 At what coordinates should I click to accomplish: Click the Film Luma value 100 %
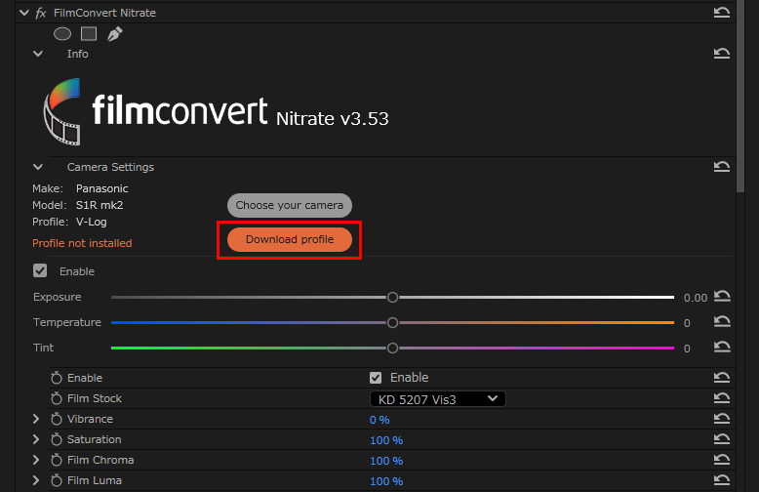pyautogui.click(x=386, y=481)
